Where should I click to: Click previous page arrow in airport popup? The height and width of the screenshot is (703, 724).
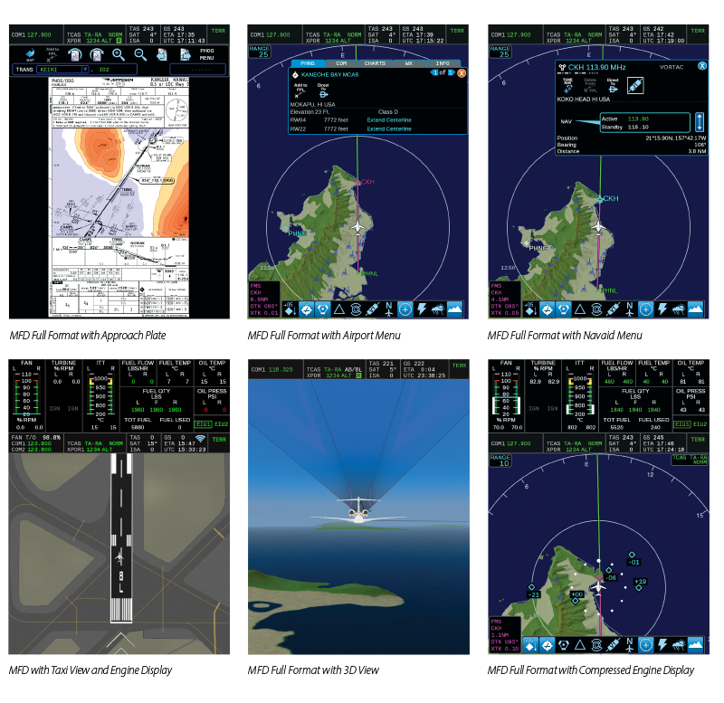point(434,72)
